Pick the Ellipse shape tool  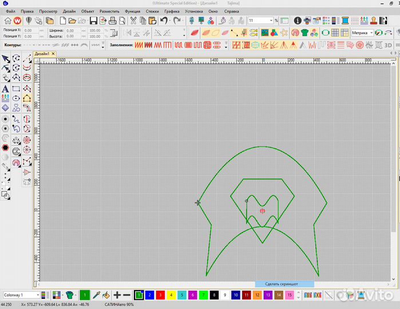16,98
